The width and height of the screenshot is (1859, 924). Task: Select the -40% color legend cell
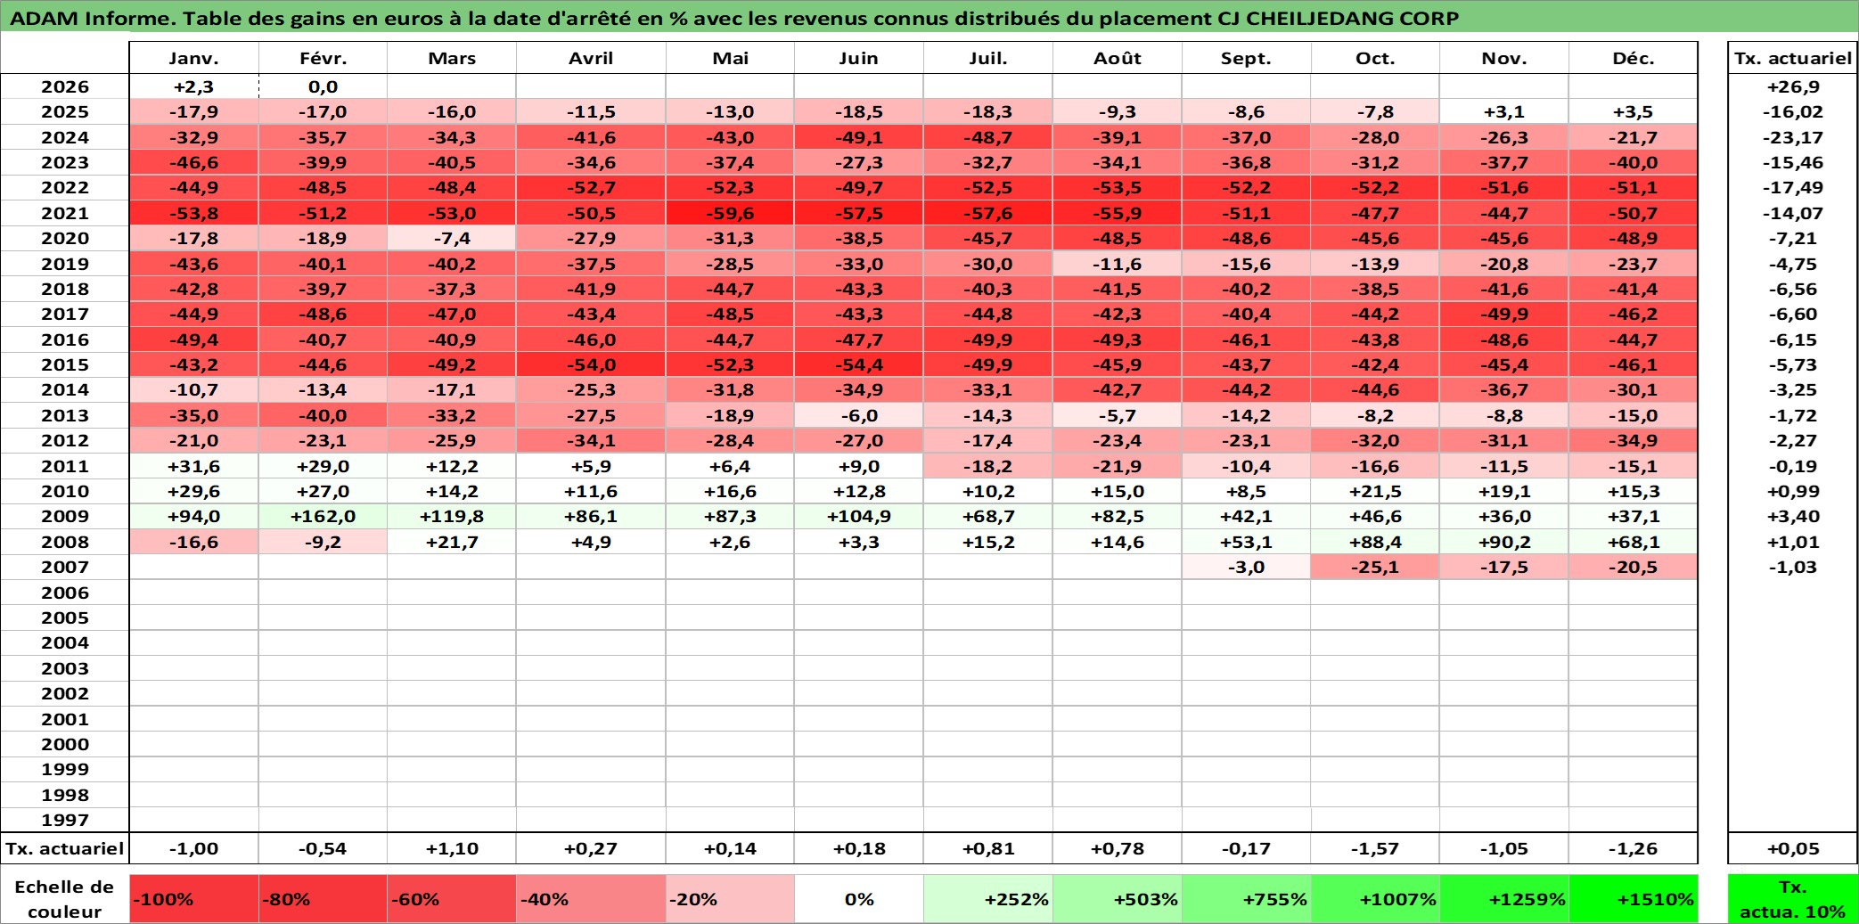tap(591, 899)
